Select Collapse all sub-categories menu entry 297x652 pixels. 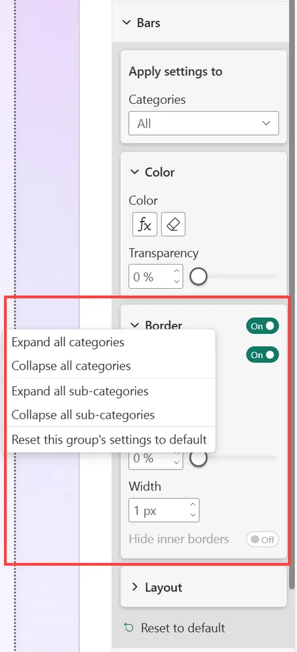coord(83,415)
